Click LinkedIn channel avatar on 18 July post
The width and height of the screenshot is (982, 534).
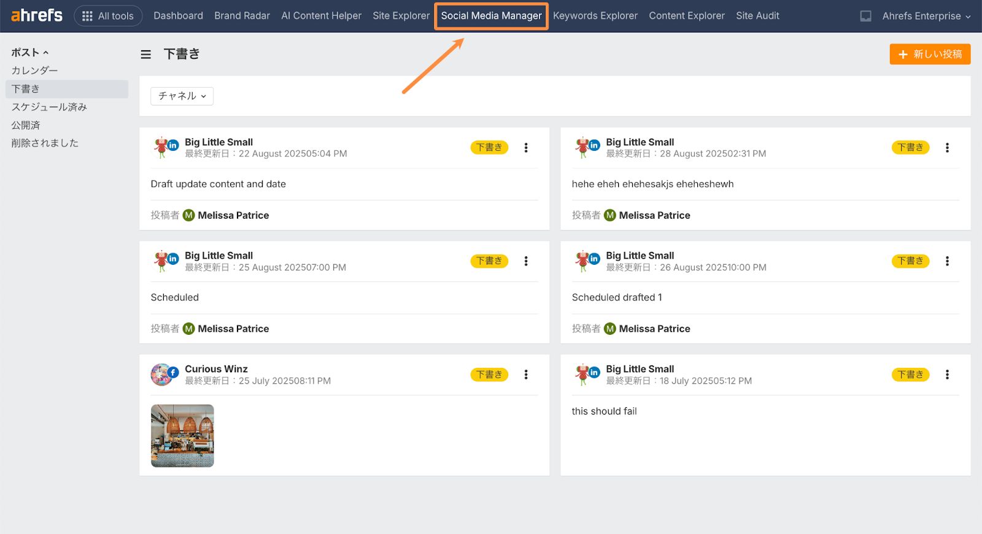[586, 374]
